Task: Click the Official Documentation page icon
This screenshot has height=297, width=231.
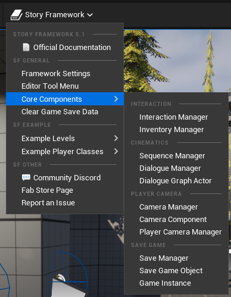Action: [x=26, y=48]
